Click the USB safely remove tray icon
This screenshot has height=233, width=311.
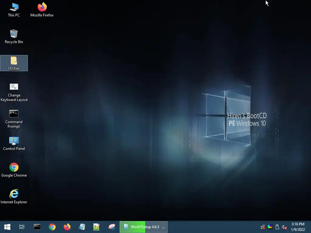[277, 227]
